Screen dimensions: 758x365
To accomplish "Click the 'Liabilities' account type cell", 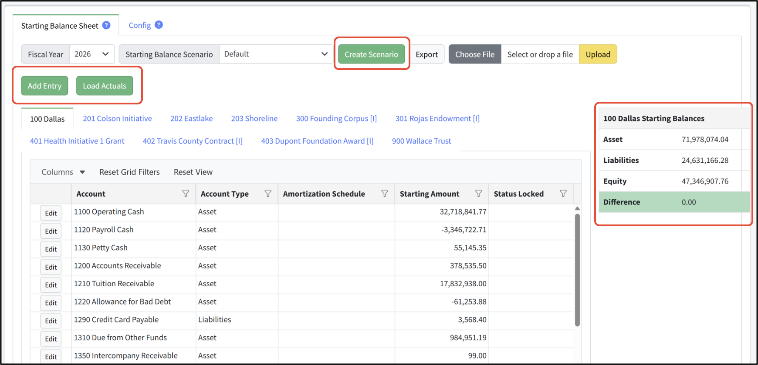I will [x=237, y=320].
